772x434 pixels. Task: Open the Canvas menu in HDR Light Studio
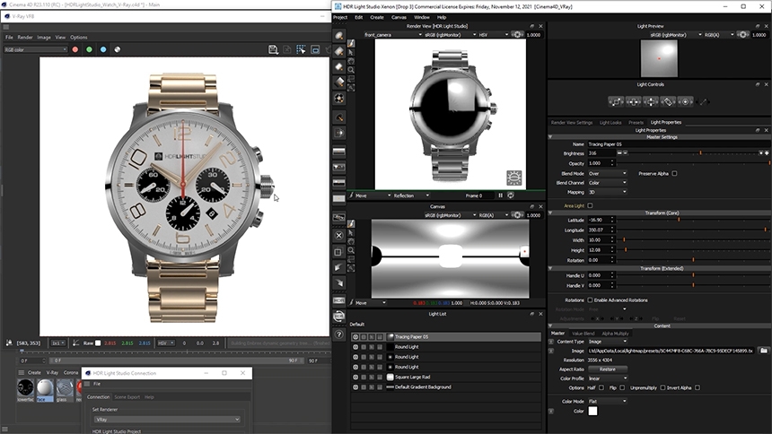(399, 17)
